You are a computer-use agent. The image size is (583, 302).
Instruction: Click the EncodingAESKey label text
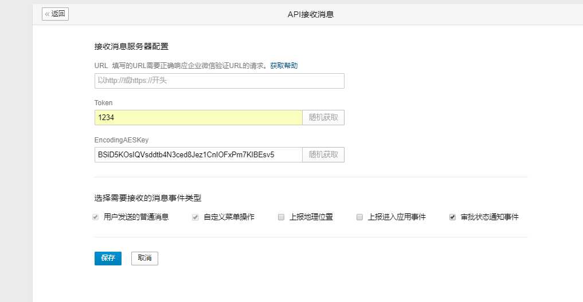pos(121,140)
